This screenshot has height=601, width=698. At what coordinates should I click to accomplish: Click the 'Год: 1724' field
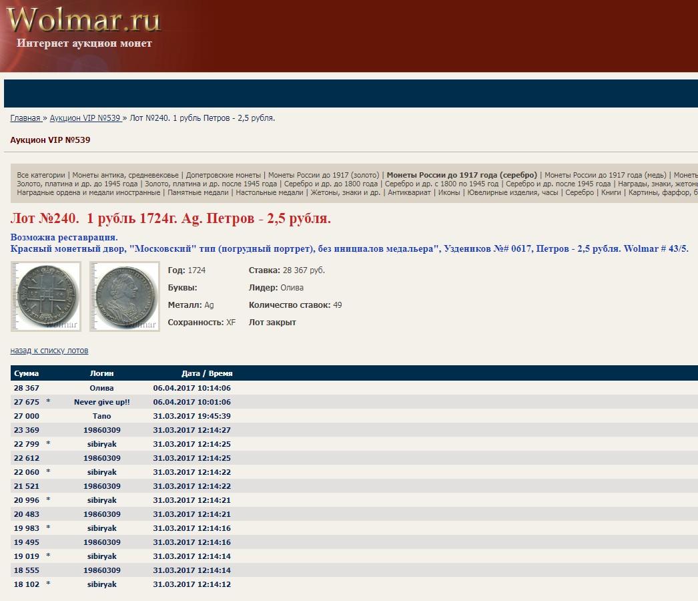(x=187, y=270)
